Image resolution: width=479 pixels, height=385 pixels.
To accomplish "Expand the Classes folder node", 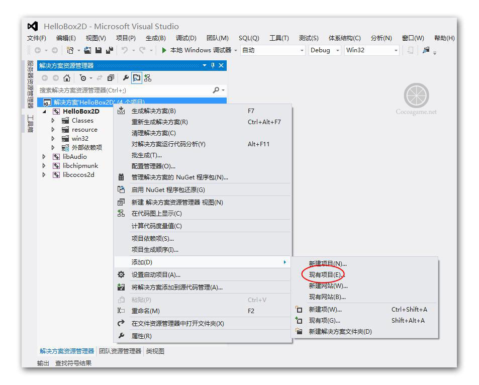I will (x=53, y=121).
